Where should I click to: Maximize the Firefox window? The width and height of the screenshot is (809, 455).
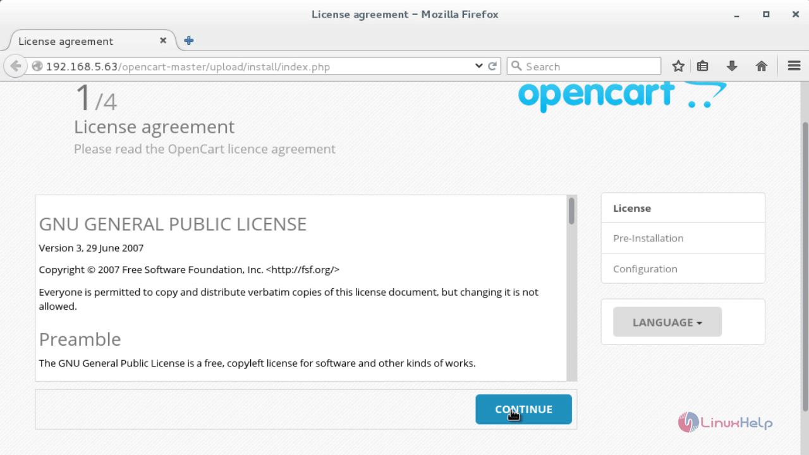[x=766, y=14]
